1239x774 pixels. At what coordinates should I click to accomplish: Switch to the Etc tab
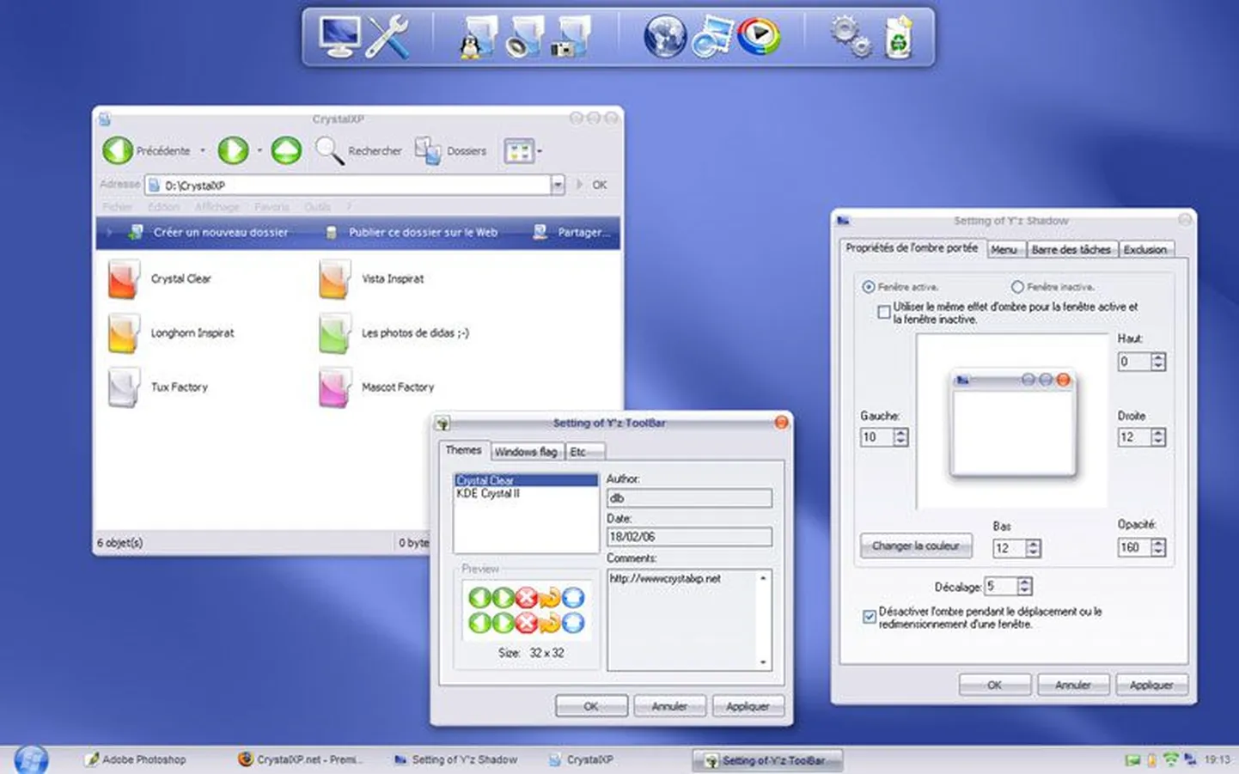pyautogui.click(x=584, y=452)
